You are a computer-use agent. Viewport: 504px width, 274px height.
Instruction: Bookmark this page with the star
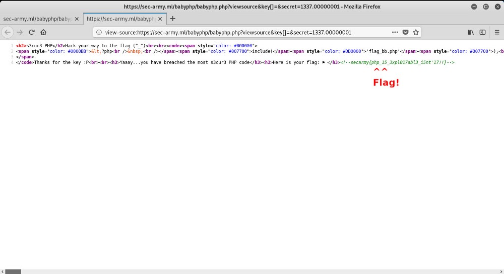tap(416, 32)
